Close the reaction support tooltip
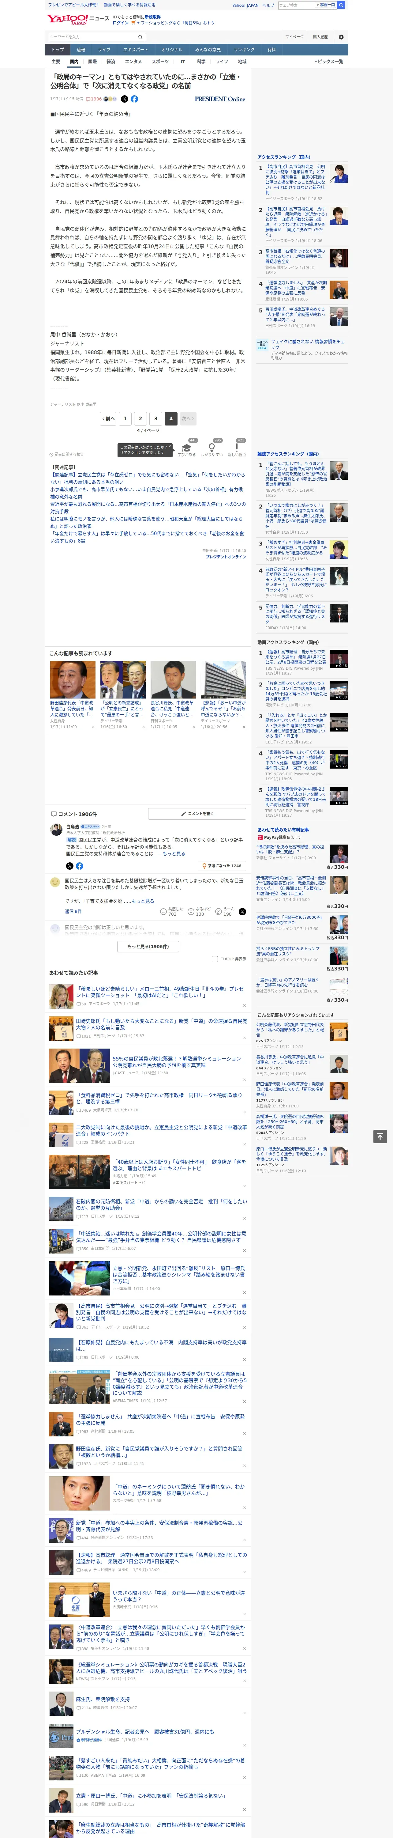The width and height of the screenshot is (393, 1838). coord(170,447)
